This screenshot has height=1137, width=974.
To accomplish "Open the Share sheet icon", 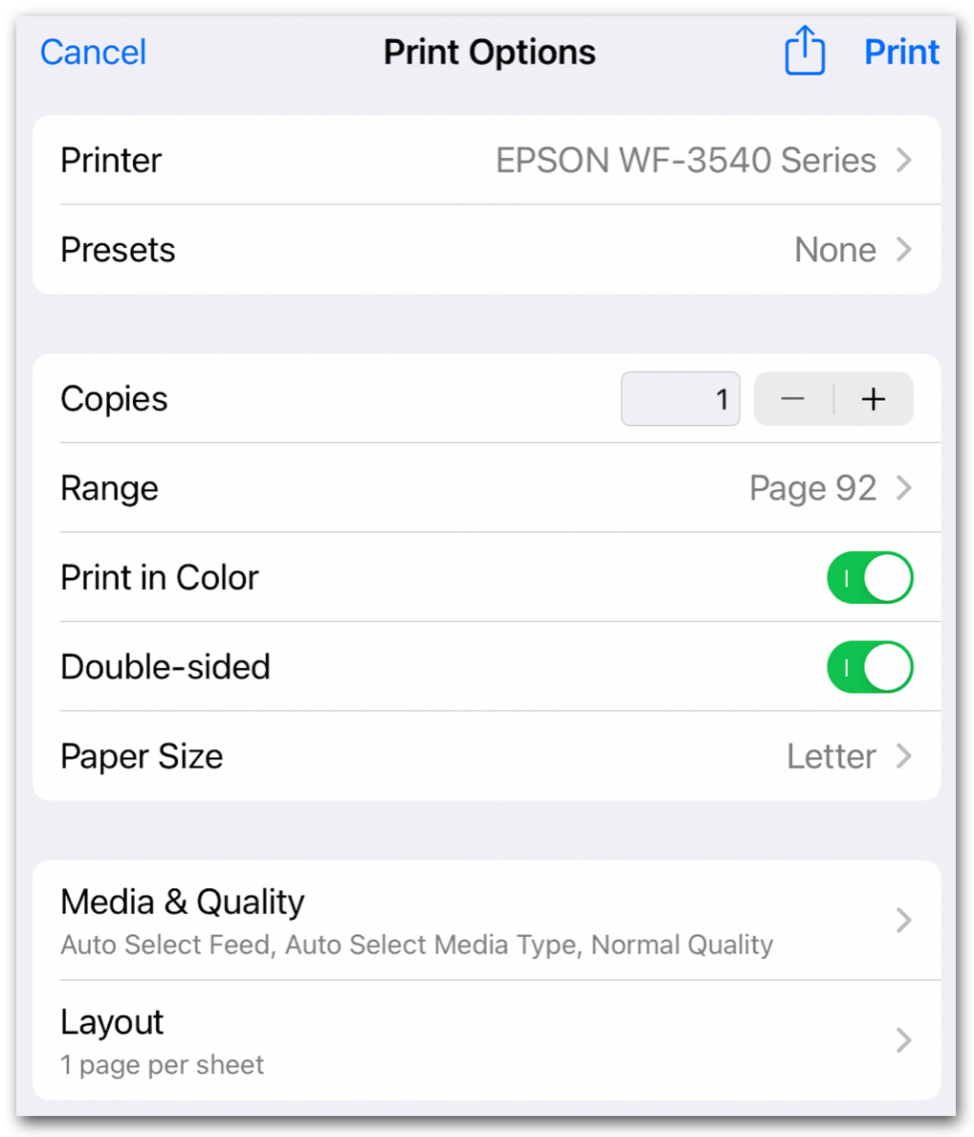I will (805, 52).
